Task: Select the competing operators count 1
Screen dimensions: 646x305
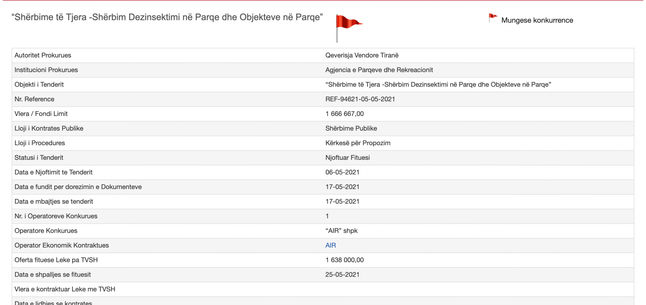Action: click(327, 216)
